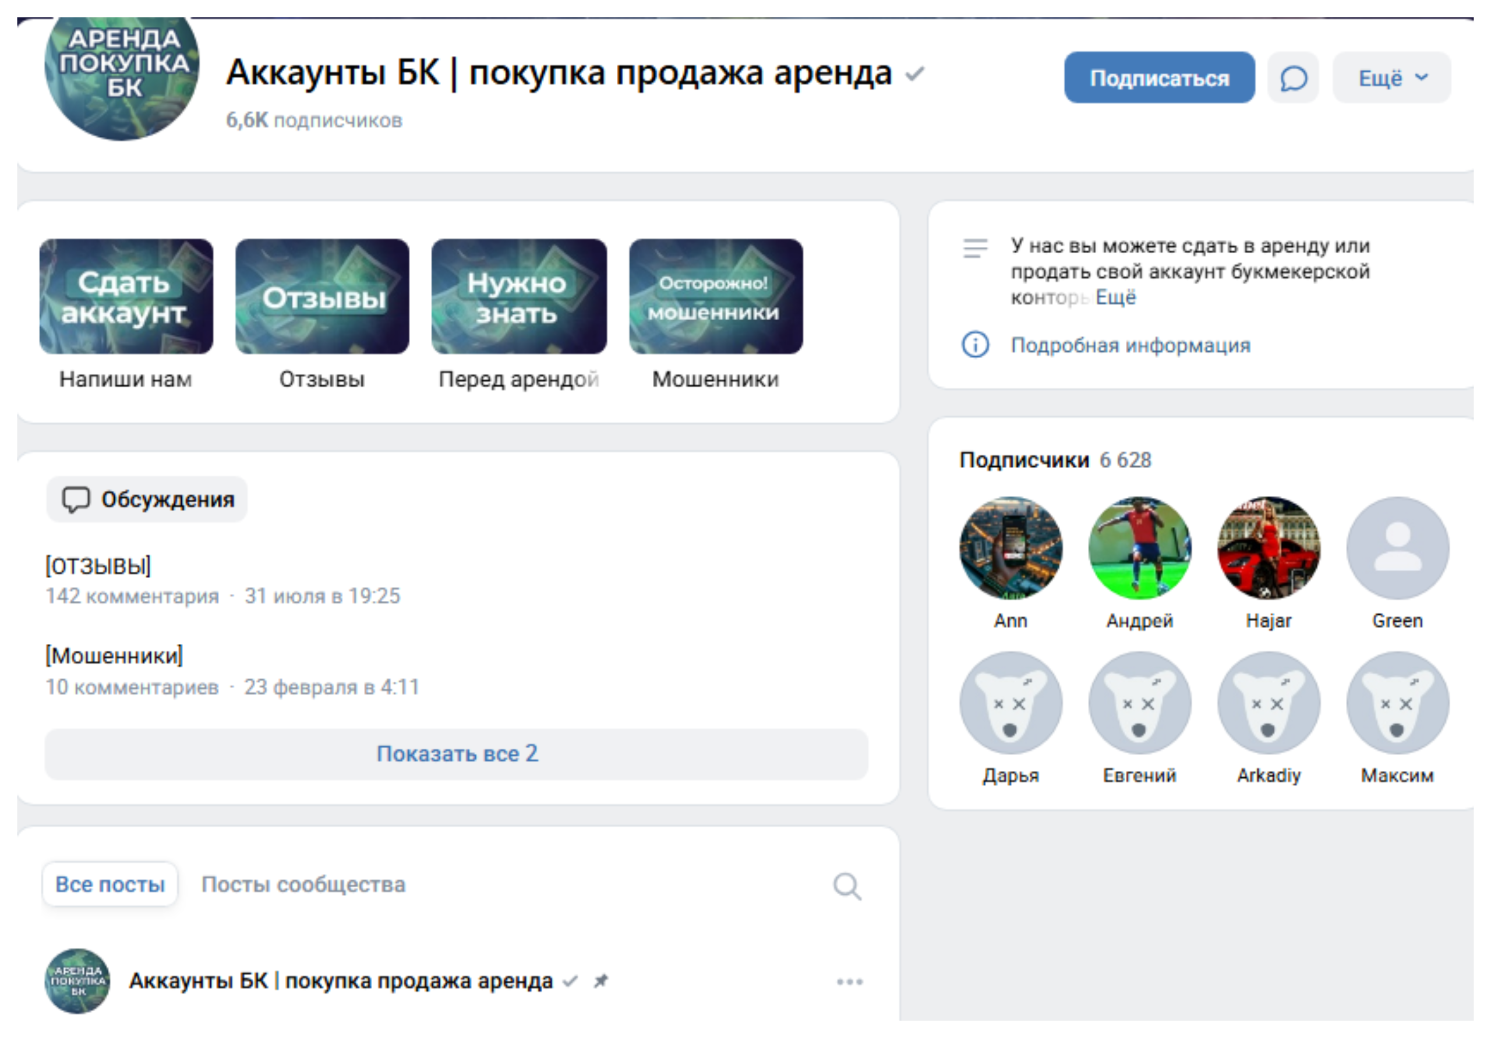Click Показать все 2 button
The width and height of the screenshot is (1491, 1038).
pyautogui.click(x=457, y=754)
